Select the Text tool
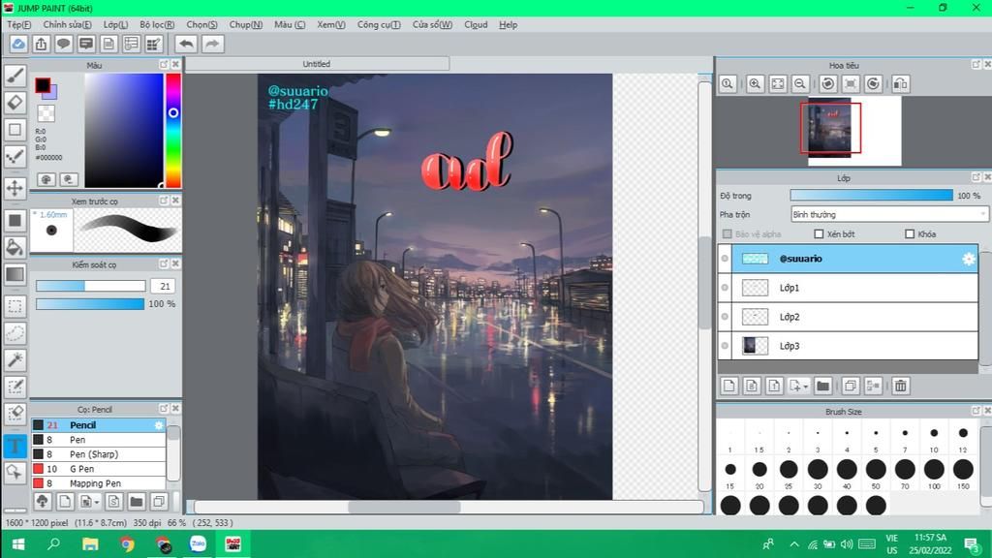The image size is (992, 558). (x=15, y=446)
